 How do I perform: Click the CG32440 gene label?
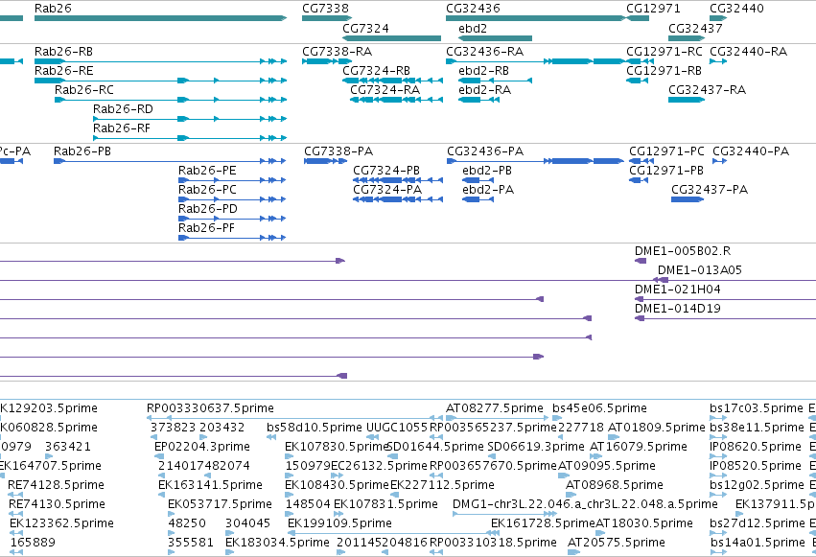click(x=737, y=9)
